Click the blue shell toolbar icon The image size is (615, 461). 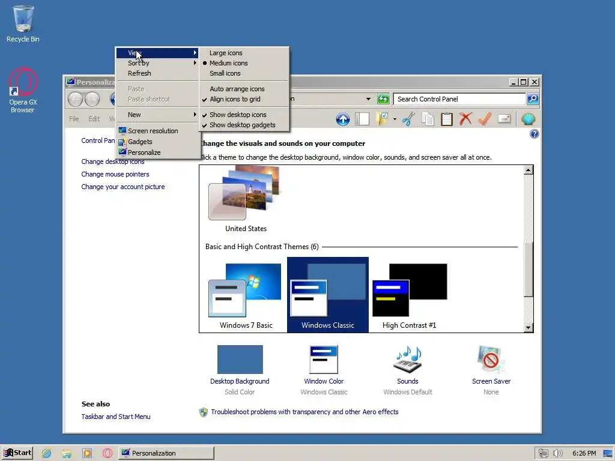(529, 119)
